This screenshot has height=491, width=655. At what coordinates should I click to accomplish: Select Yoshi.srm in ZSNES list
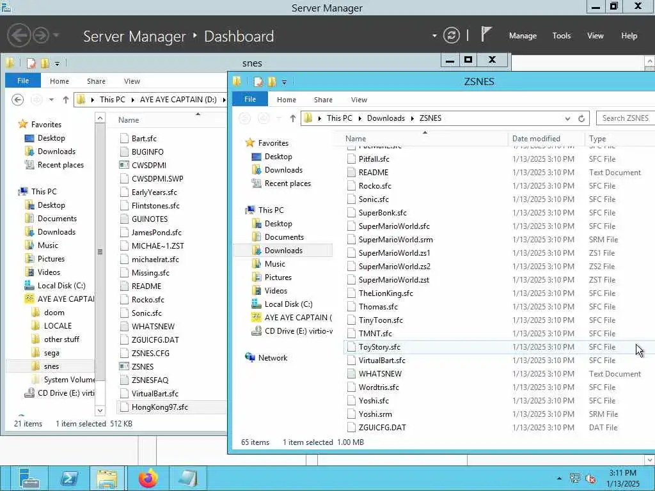click(375, 414)
